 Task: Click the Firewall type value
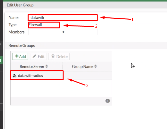click(x=35, y=25)
